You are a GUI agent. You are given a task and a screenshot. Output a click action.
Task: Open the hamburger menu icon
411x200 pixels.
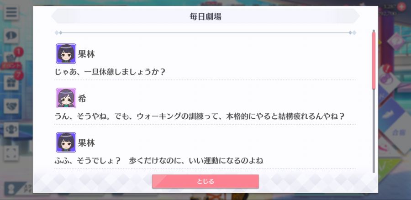11,13
